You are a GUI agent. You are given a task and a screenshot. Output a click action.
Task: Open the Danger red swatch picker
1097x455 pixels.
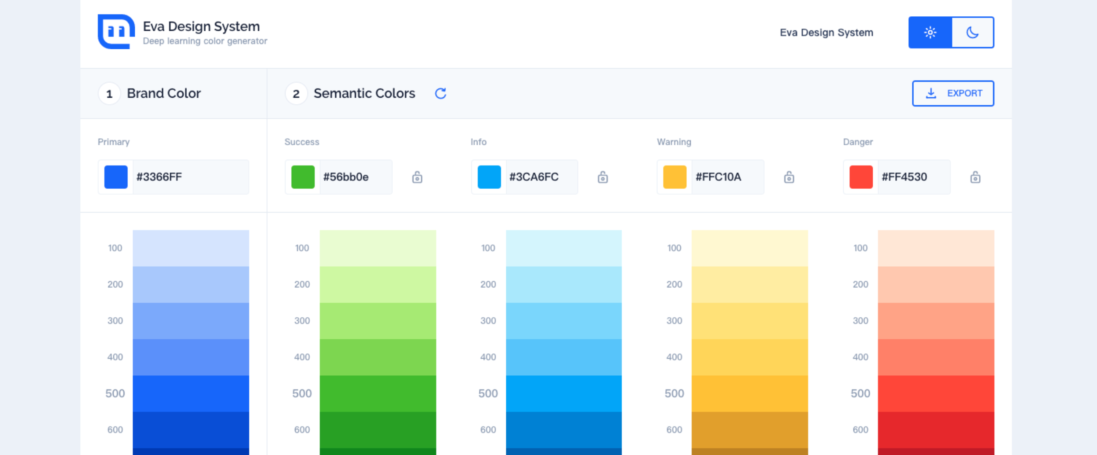pyautogui.click(x=861, y=177)
